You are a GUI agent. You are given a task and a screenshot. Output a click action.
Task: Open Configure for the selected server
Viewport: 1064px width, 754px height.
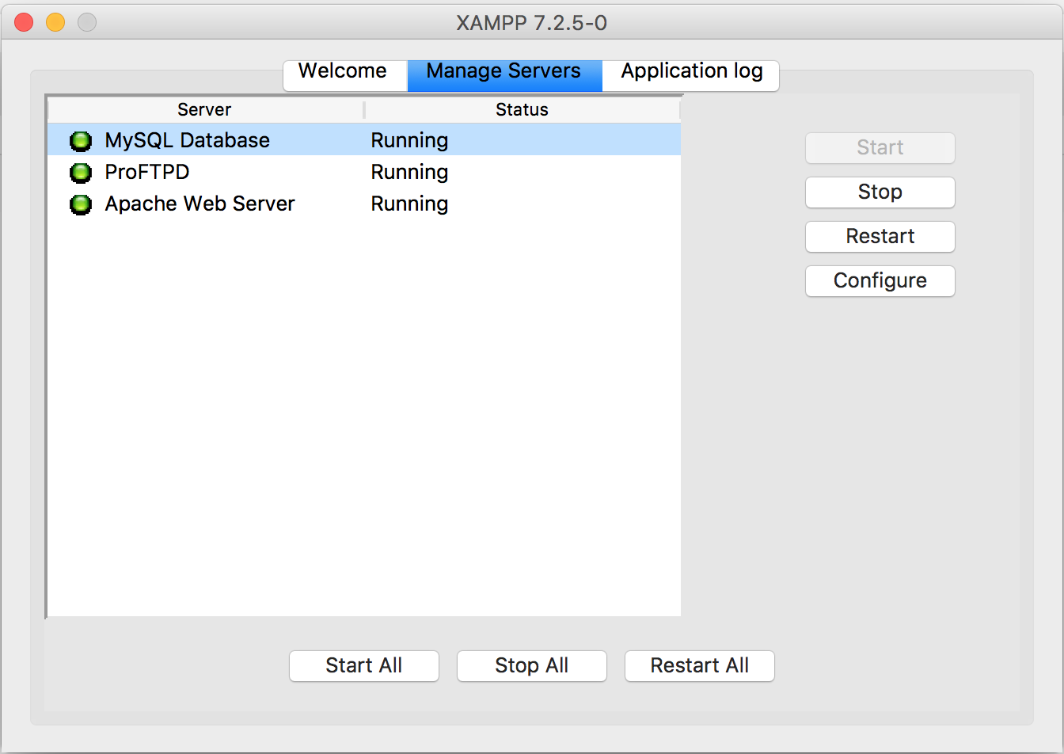(880, 281)
